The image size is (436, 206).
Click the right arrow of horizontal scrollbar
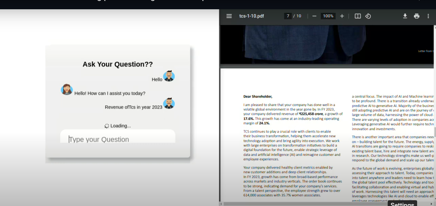[431, 204]
